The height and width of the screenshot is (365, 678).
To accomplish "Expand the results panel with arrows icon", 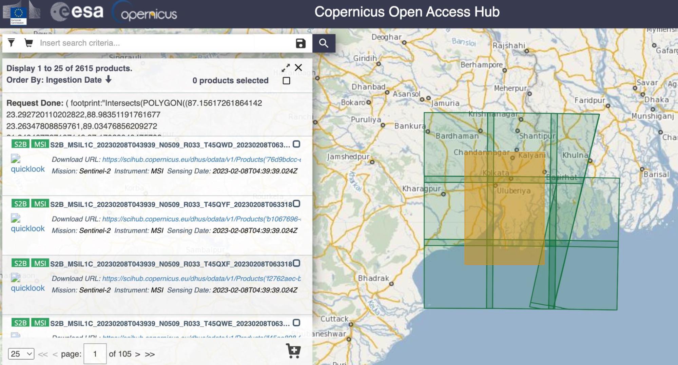I will 286,68.
